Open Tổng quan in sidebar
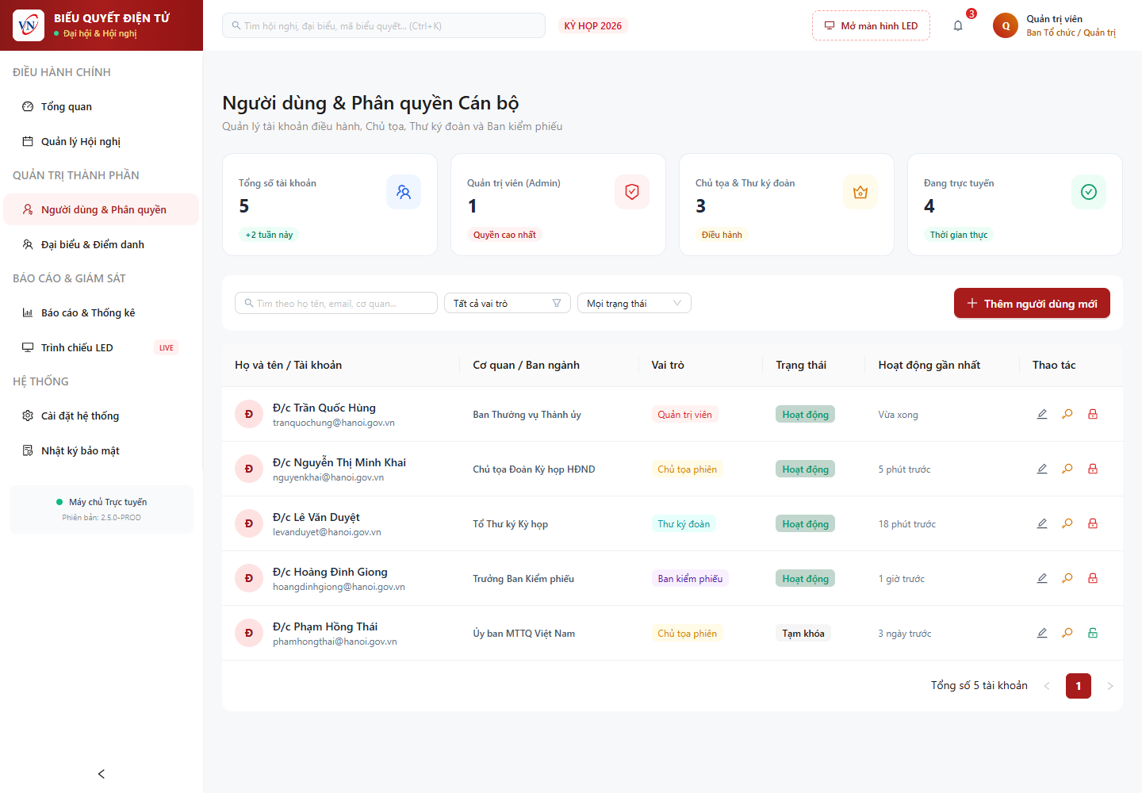This screenshot has width=1142, height=793. (102, 106)
